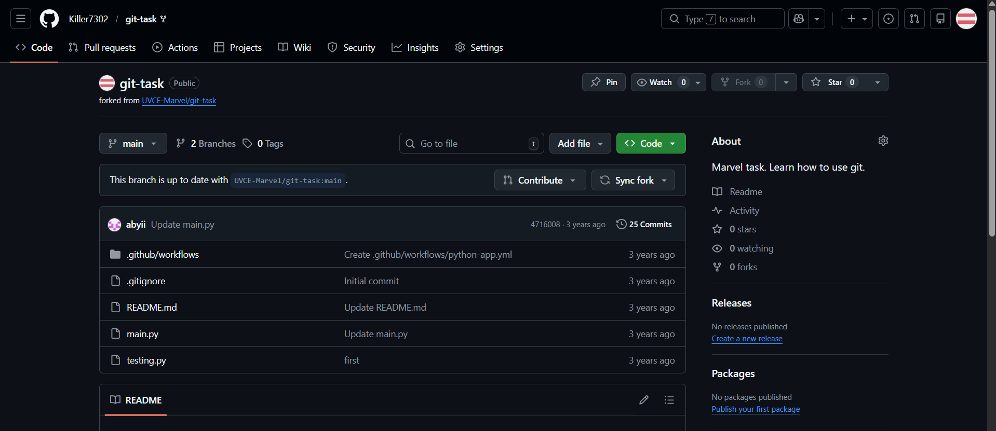
Task: Open Create .github/workflows/python-app.yml commit message
Action: click(428, 254)
